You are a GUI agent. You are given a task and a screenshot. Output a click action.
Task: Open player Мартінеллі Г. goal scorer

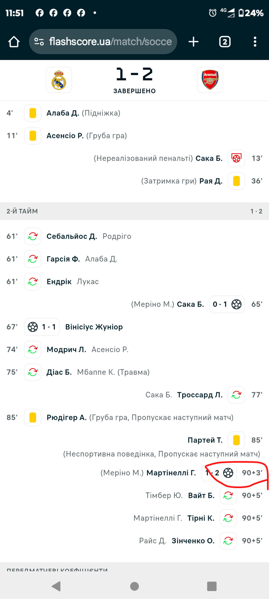click(x=171, y=473)
